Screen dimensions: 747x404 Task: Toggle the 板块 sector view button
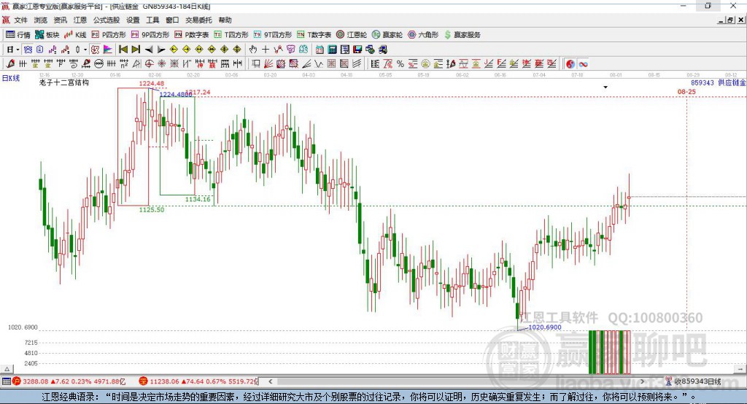tap(47, 35)
